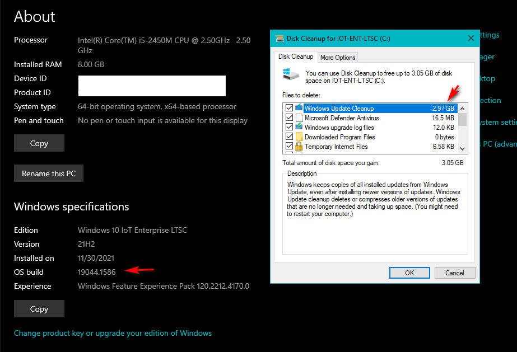Click the 11/30/2021 installed date
517x352 pixels.
point(96,258)
